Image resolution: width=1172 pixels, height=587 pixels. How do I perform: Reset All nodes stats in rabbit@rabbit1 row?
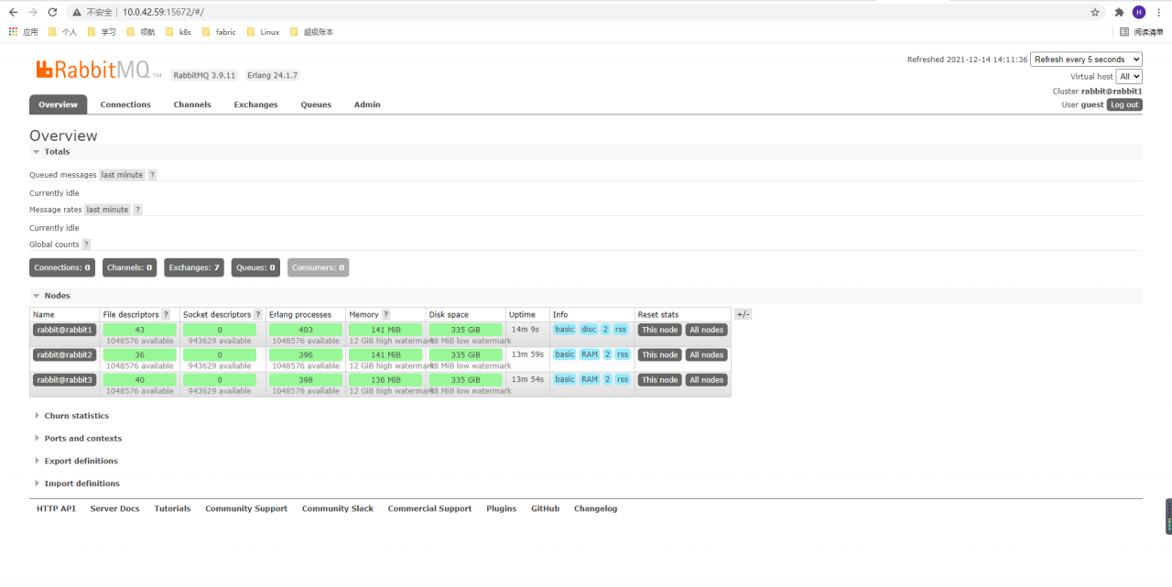coord(707,330)
